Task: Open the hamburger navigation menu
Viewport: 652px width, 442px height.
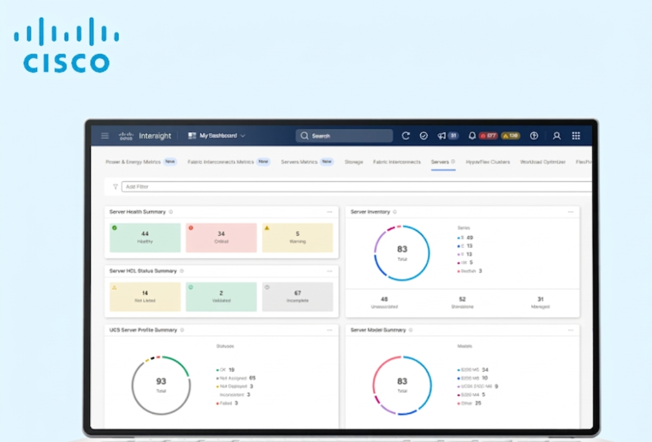Action: click(105, 136)
